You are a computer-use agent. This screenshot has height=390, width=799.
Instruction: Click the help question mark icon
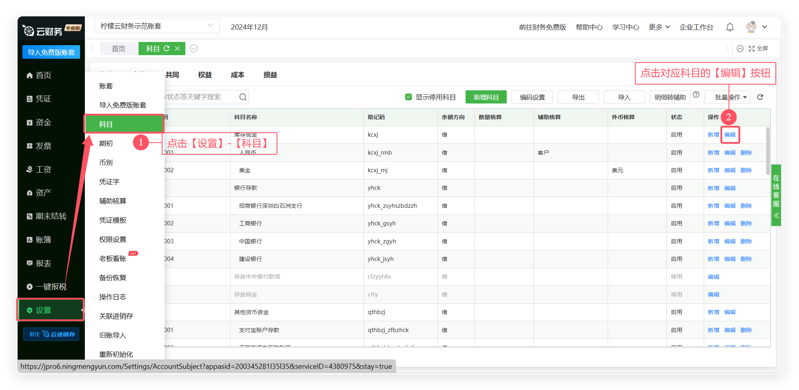(x=696, y=95)
